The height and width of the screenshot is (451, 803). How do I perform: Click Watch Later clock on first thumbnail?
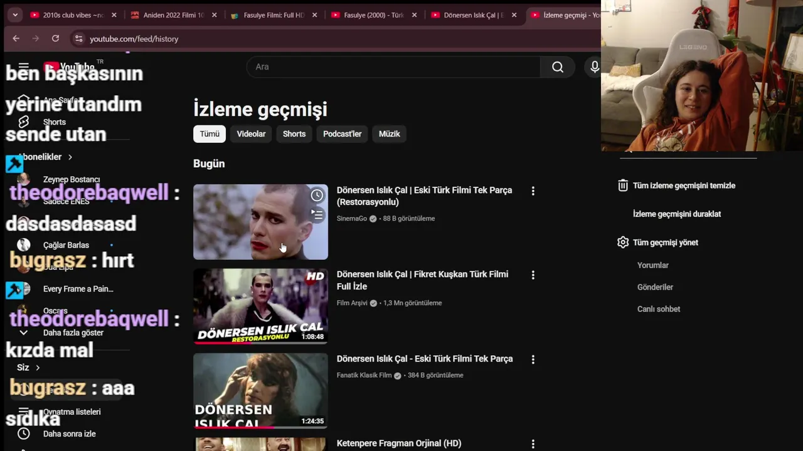[x=317, y=195]
